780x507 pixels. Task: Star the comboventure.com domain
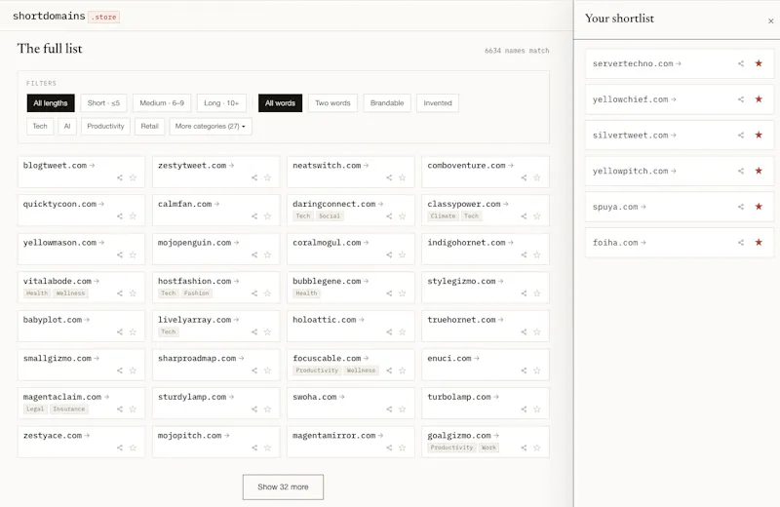coord(537,177)
